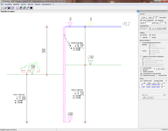
Task: Click the Moltip. input field
Action: [x=148, y=23]
